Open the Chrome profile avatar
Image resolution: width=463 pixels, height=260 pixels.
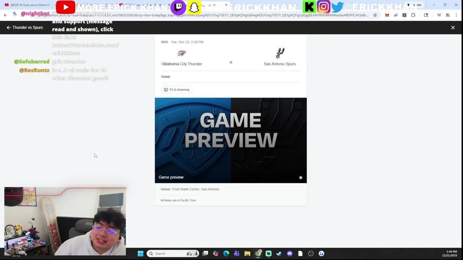[448, 15]
